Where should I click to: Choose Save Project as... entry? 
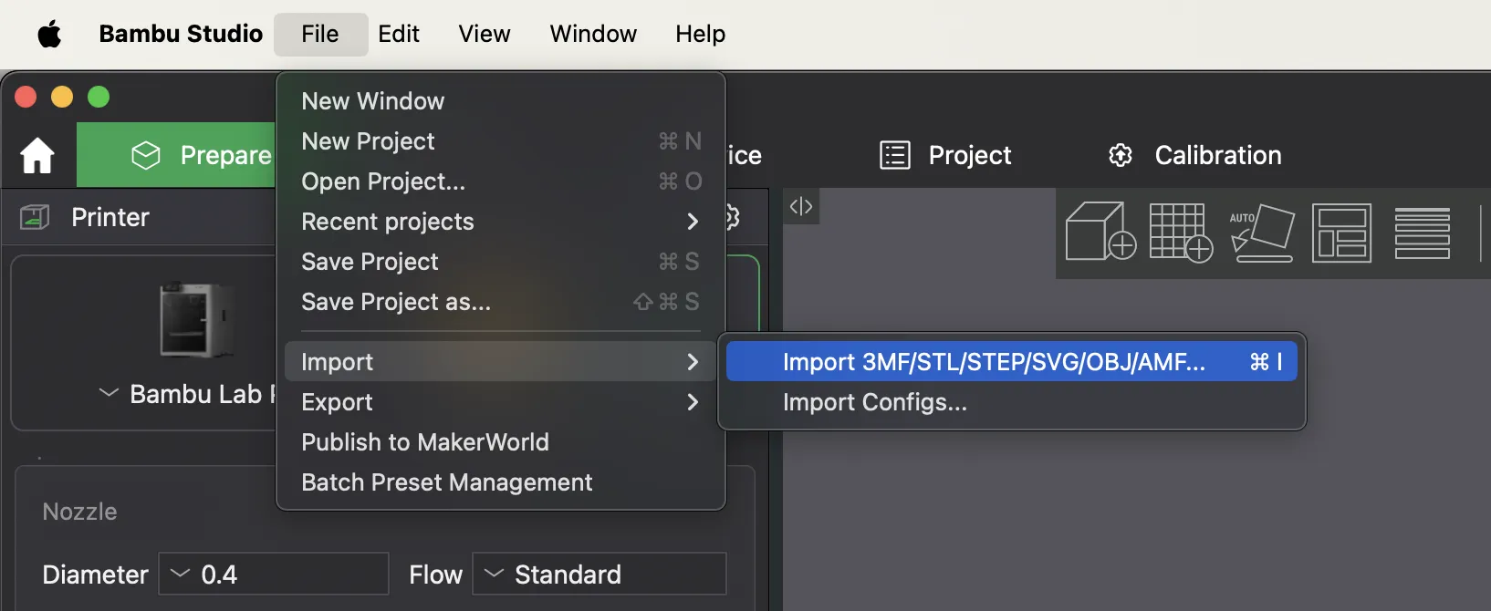500,301
